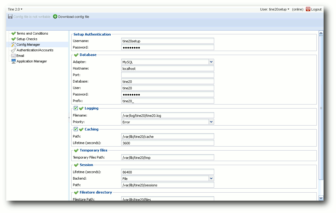
Task: Click the Authentication/Accounts key icon
Action: (14, 50)
